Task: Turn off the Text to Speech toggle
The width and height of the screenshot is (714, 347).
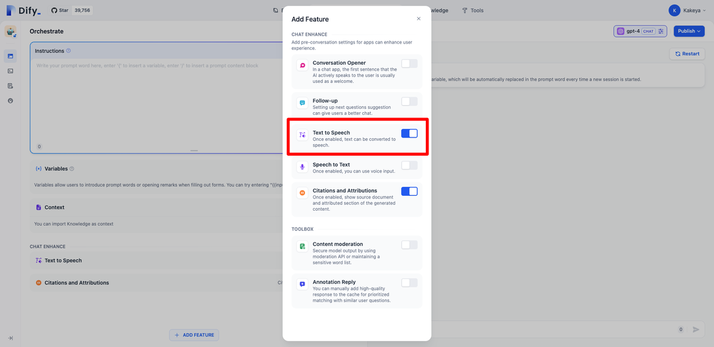Action: click(409, 134)
